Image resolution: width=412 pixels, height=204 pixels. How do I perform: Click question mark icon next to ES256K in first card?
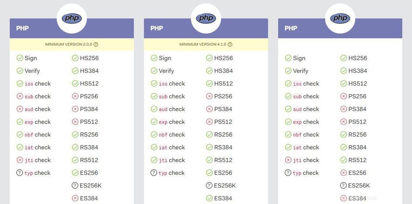pos(75,186)
